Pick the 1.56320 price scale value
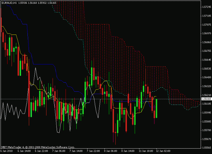 point(207,86)
